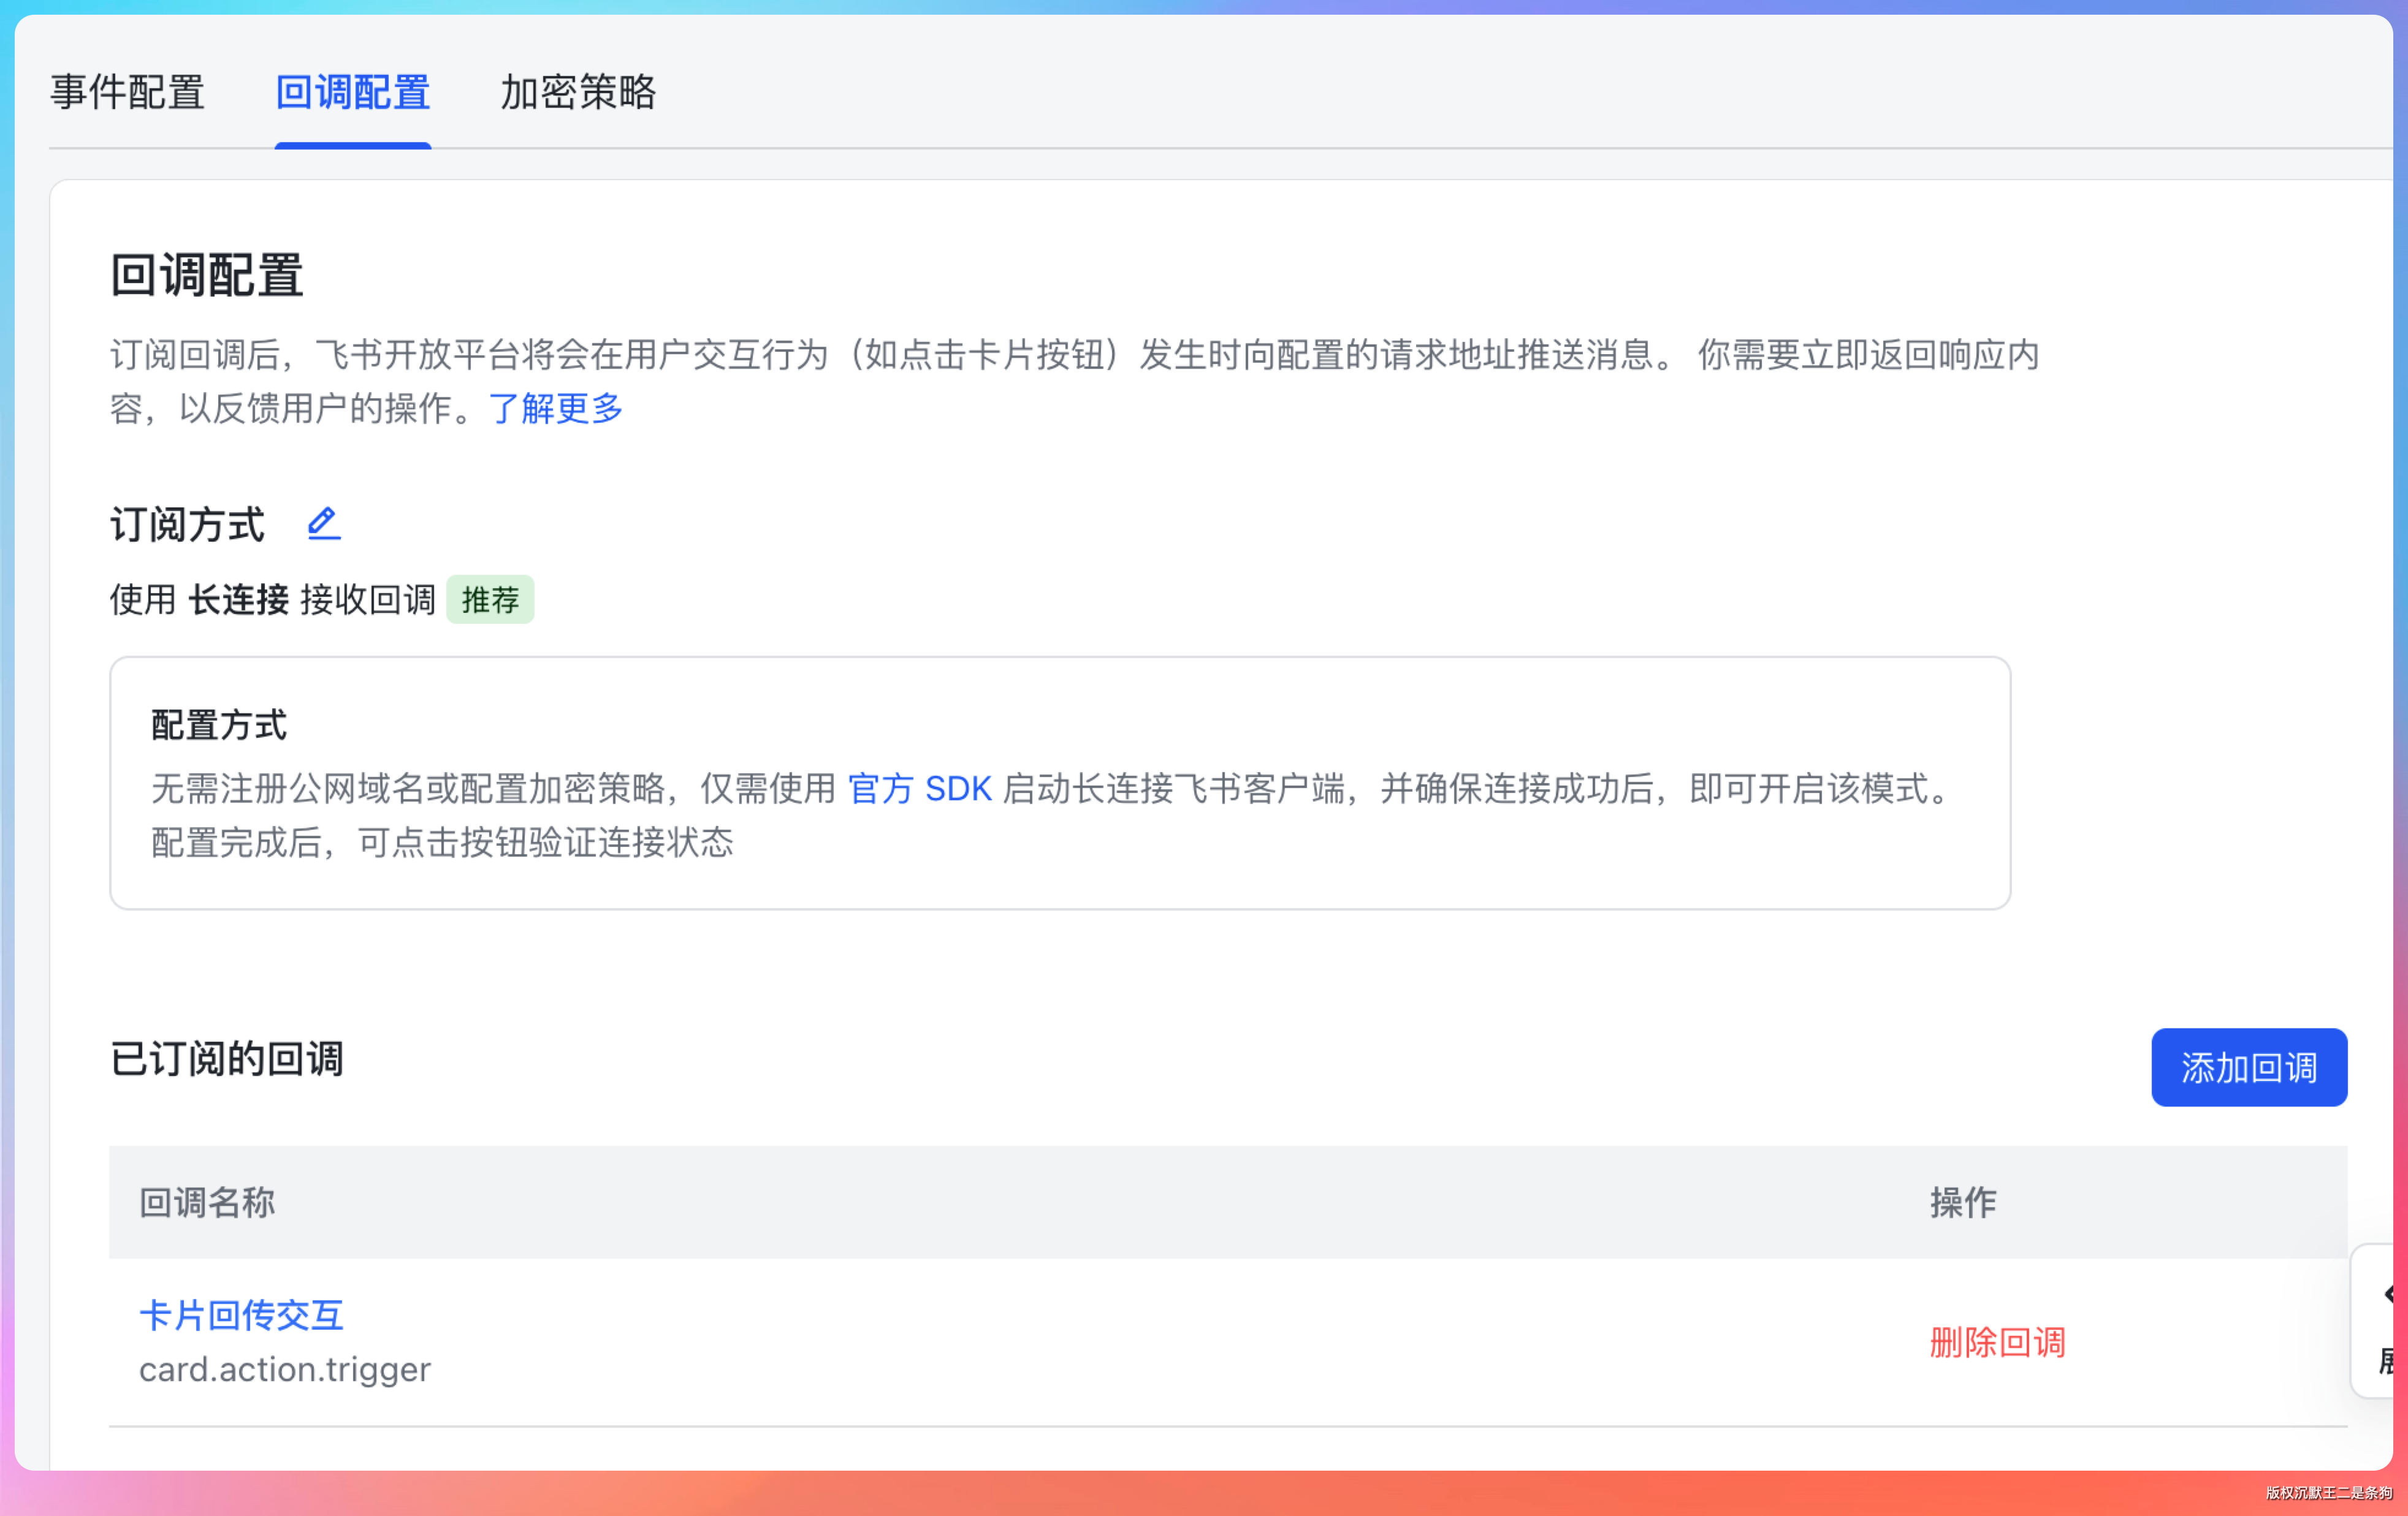Click the large 回调配置 page heading
Image resolution: width=2408 pixels, height=1516 pixels.
207,275
